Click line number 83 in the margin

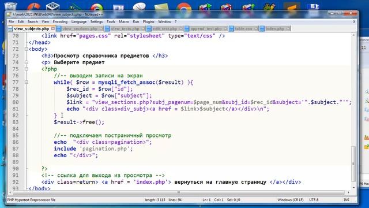pyautogui.click(x=16, y=122)
